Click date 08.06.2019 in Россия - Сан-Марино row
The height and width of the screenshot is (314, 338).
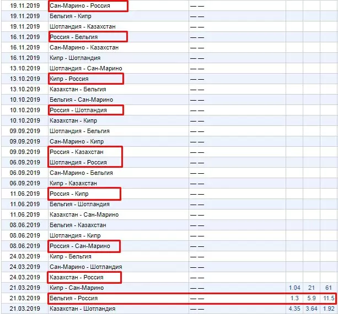[x=25, y=246]
